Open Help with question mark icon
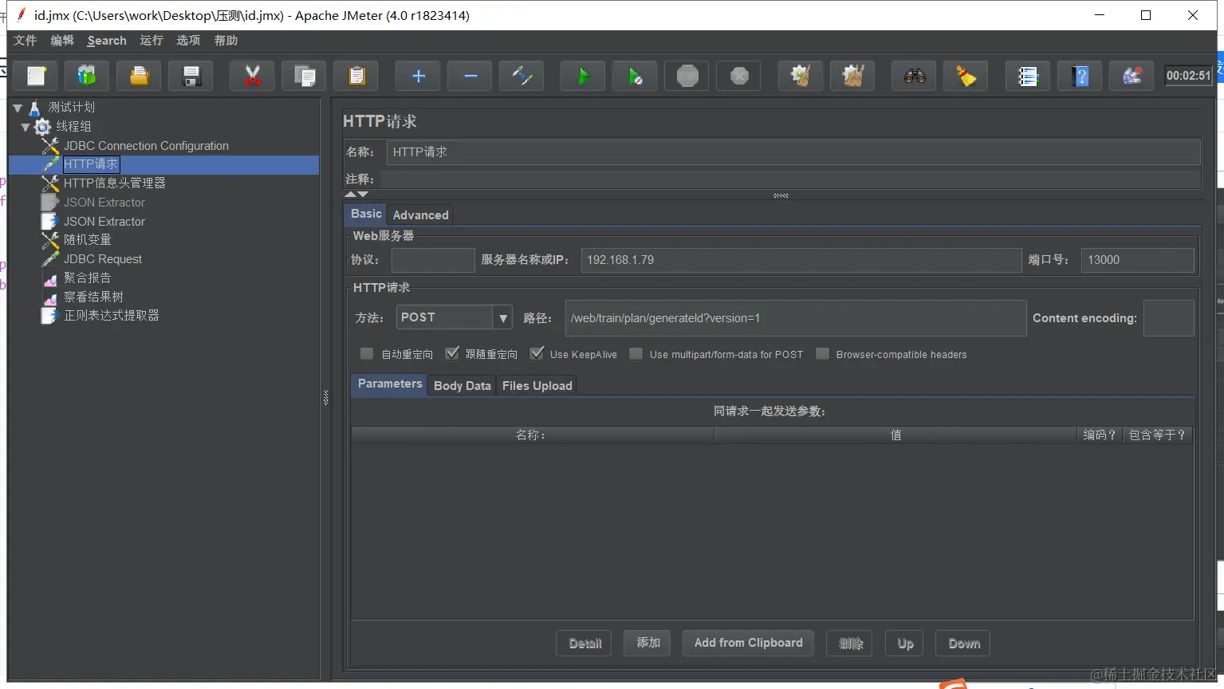Image resolution: width=1224 pixels, height=689 pixels. tap(1080, 76)
